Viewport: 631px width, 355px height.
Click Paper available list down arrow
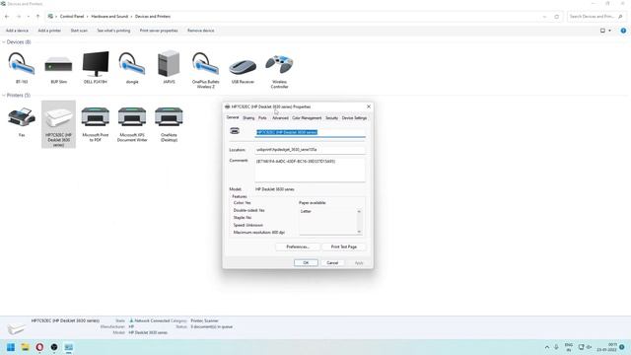(359, 232)
